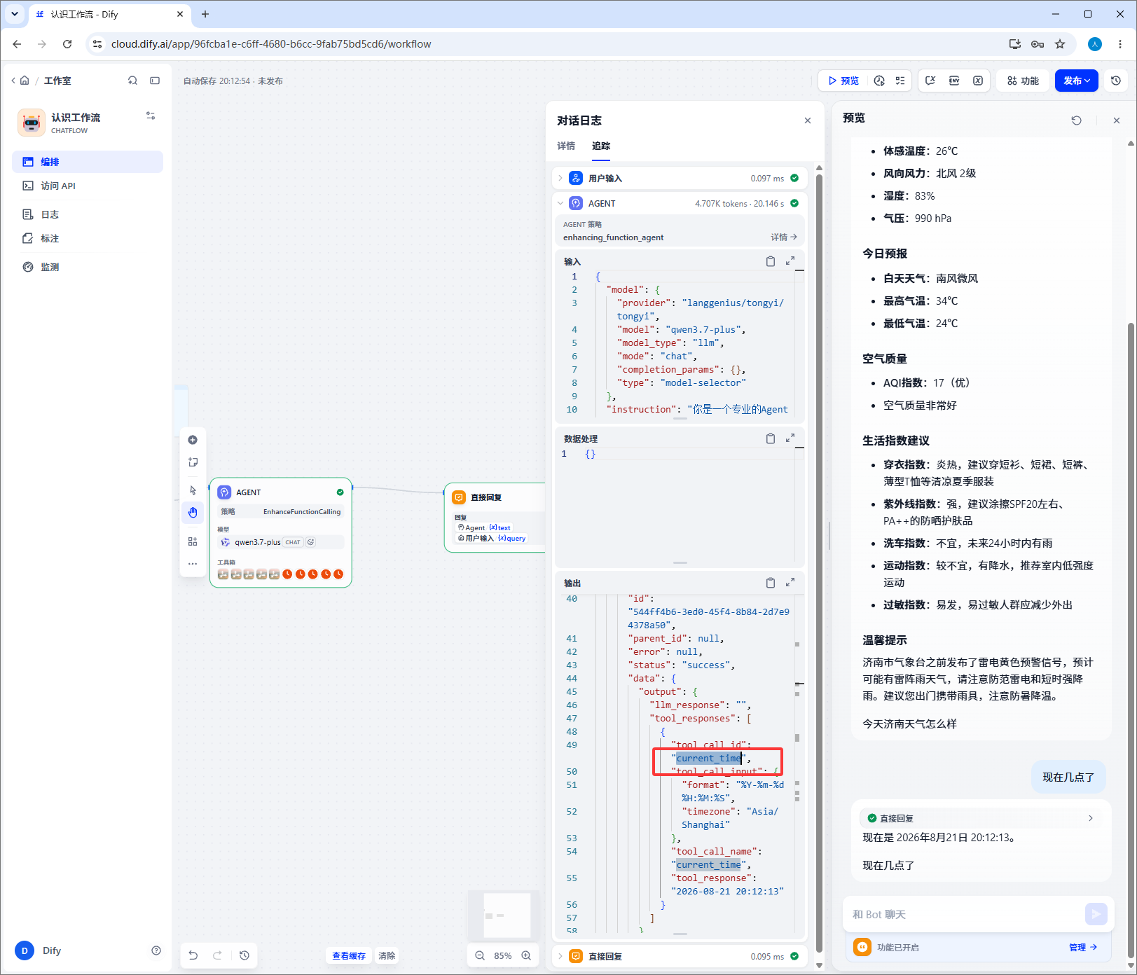Screen dimensions: 1137x975
Task: Restart the preview conversation with refresh icon
Action: [1077, 120]
